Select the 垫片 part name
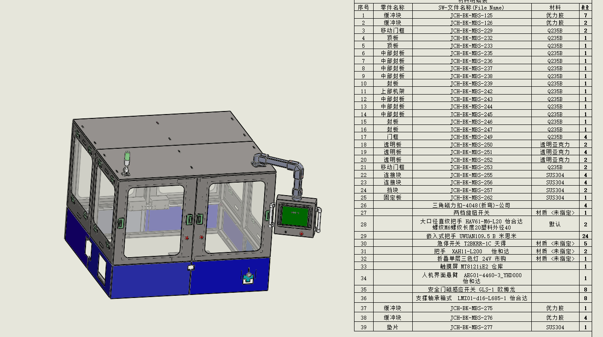 pos(393,327)
